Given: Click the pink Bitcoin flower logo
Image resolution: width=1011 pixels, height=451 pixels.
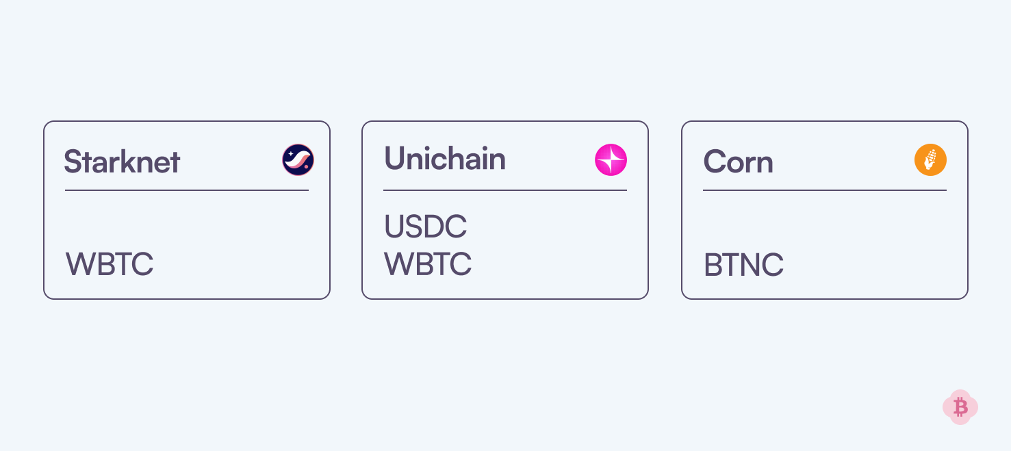Looking at the screenshot, I should tap(960, 407).
